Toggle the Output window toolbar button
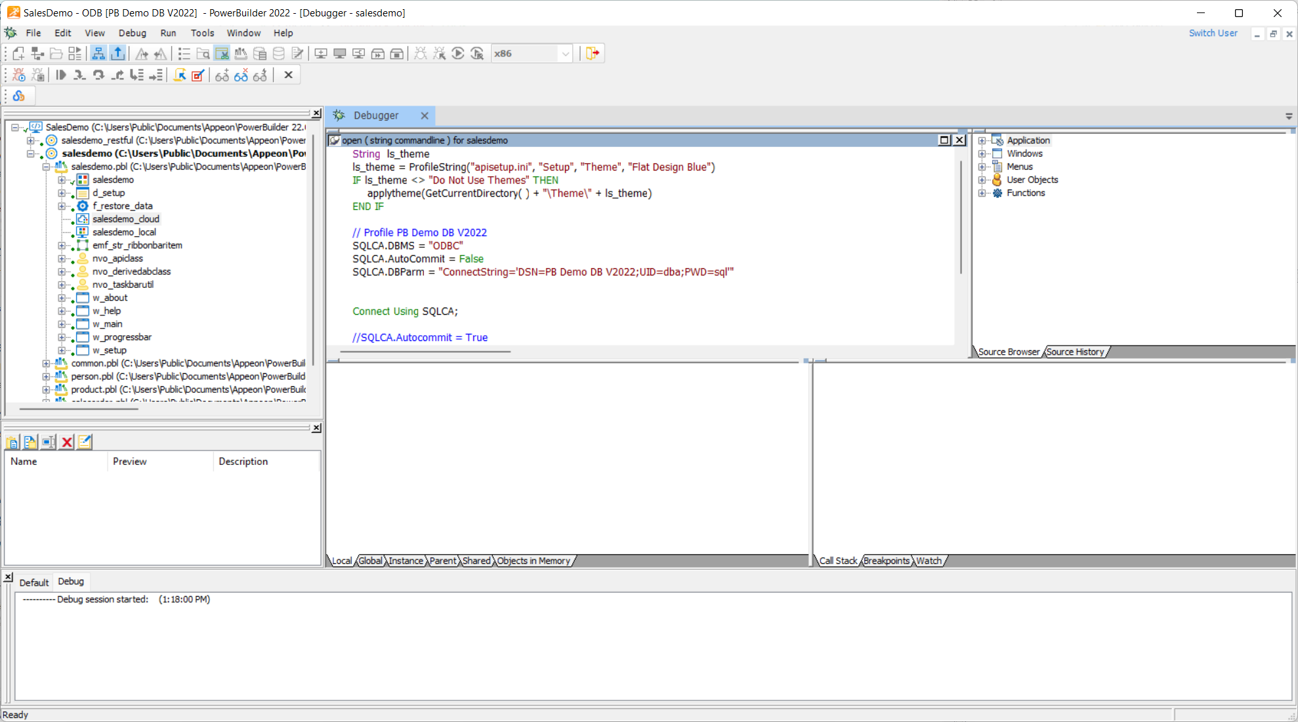 (x=117, y=54)
